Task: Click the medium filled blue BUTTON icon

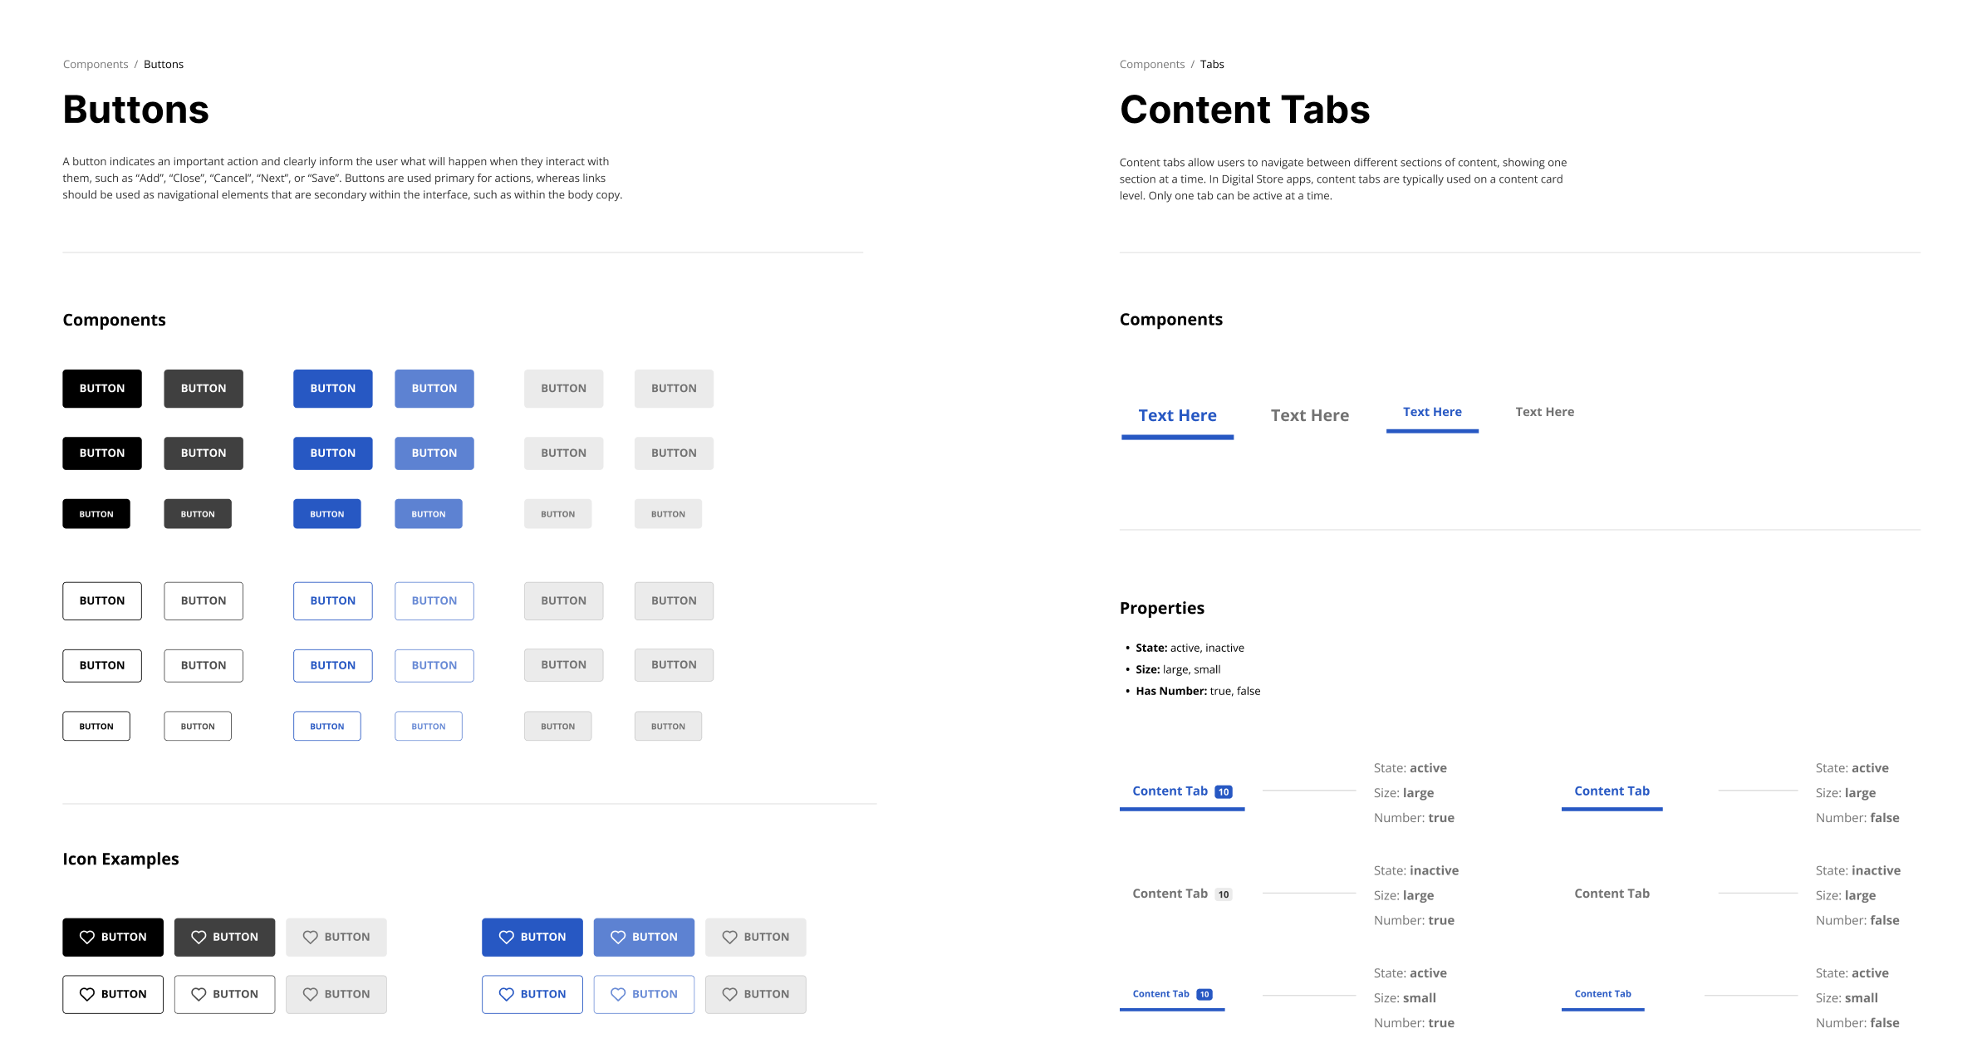Action: pos(331,452)
